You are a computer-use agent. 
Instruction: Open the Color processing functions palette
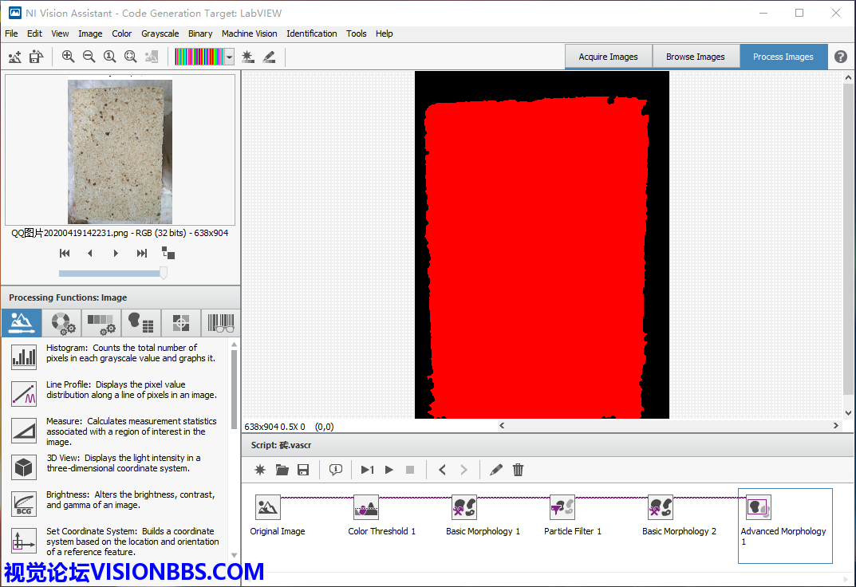coord(61,323)
